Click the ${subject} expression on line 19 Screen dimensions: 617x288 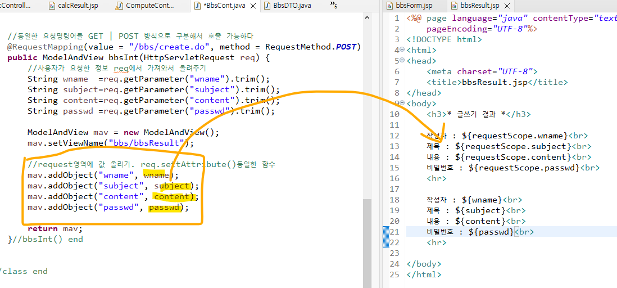[480, 210]
